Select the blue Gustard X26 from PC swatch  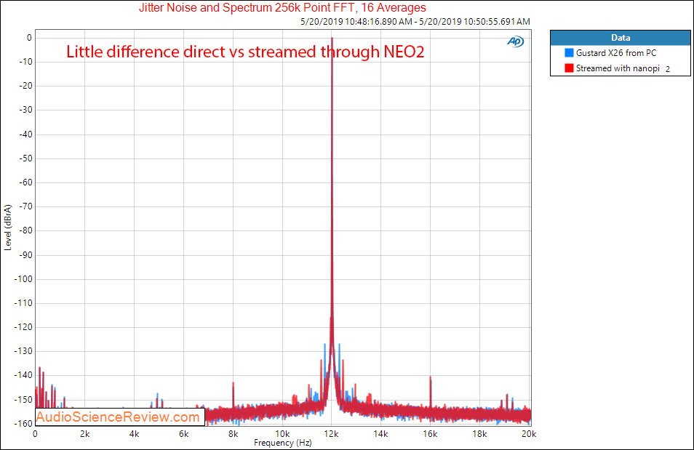pyautogui.click(x=569, y=53)
